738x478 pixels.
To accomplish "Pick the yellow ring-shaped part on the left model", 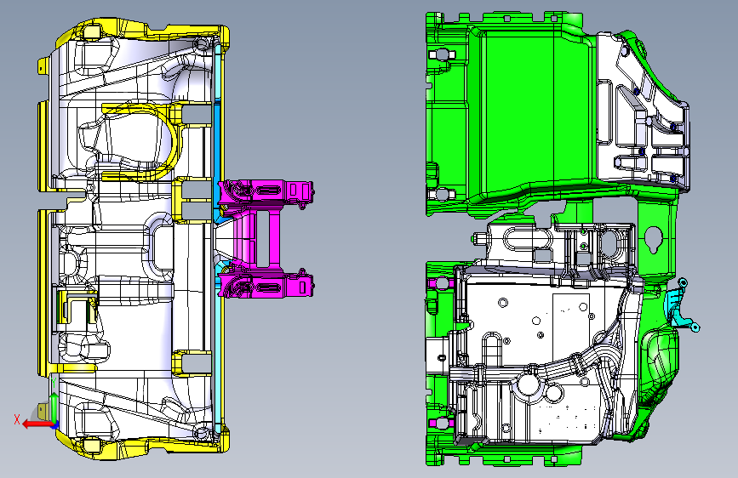I will (173, 142).
